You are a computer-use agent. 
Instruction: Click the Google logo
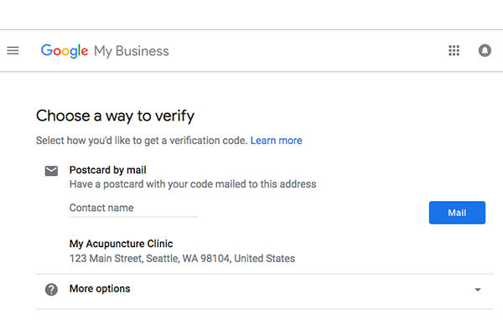[x=65, y=51]
